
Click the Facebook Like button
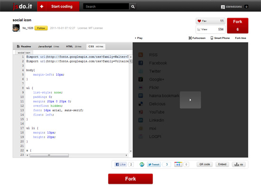coord(121,165)
